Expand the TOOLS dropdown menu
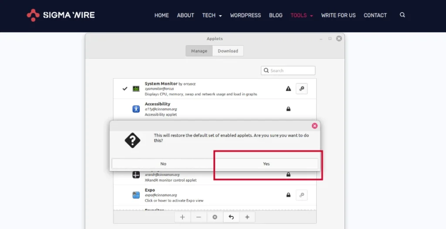The image size is (446, 229). point(301,15)
